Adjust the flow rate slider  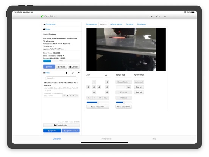coord(124,102)
